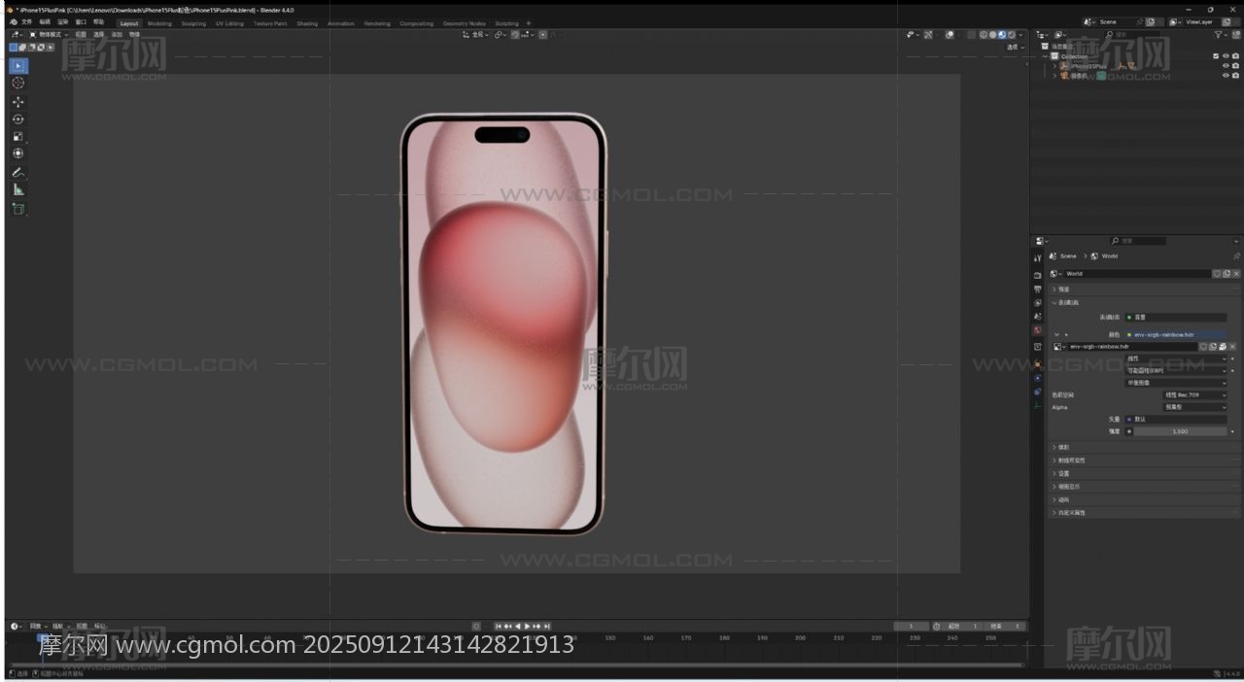Toggle viewport gizmos display
This screenshot has height=682, width=1244.
pyautogui.click(x=928, y=35)
